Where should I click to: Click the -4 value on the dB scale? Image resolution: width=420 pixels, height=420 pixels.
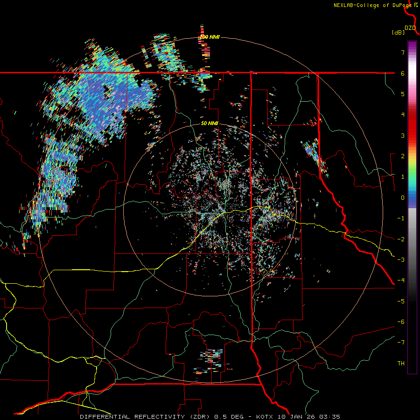[401, 280]
